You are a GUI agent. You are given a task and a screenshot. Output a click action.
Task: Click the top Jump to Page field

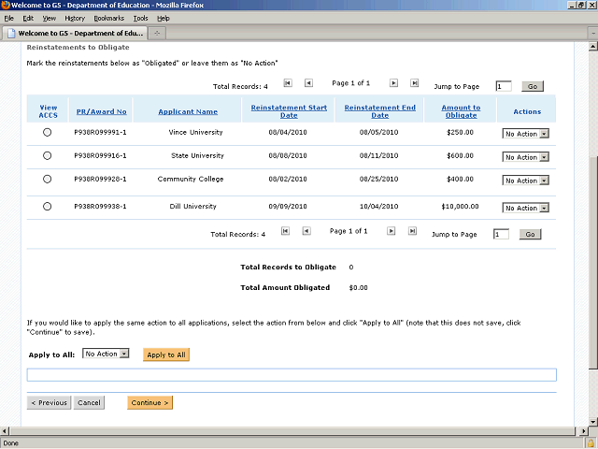504,86
